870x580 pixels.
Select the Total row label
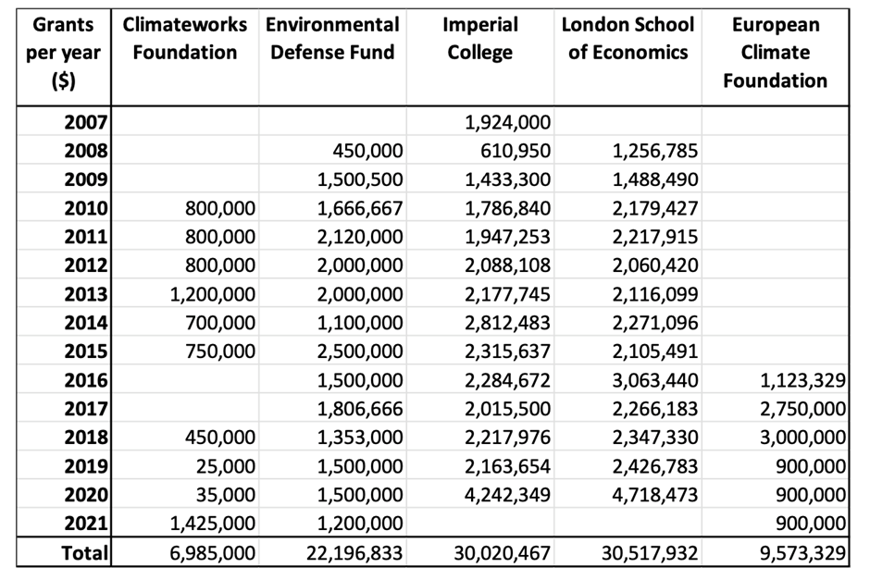pos(83,553)
